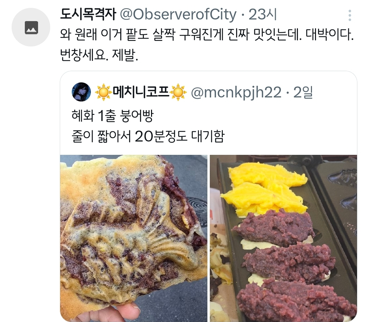The height and width of the screenshot is (322, 369).
Task: Open the 23시 timestamp link
Action: 262,14
